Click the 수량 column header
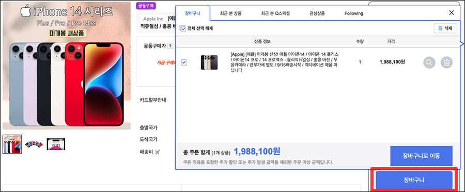Screen dimensions: 465x192 360,41
